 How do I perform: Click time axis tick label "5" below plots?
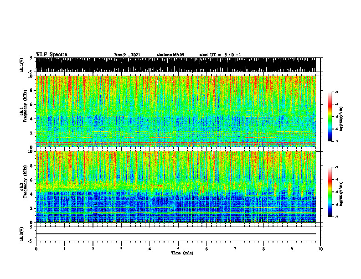point(178,249)
